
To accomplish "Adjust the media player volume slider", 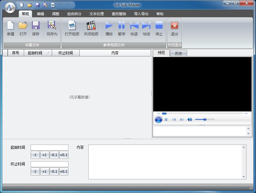I will point(205,119).
